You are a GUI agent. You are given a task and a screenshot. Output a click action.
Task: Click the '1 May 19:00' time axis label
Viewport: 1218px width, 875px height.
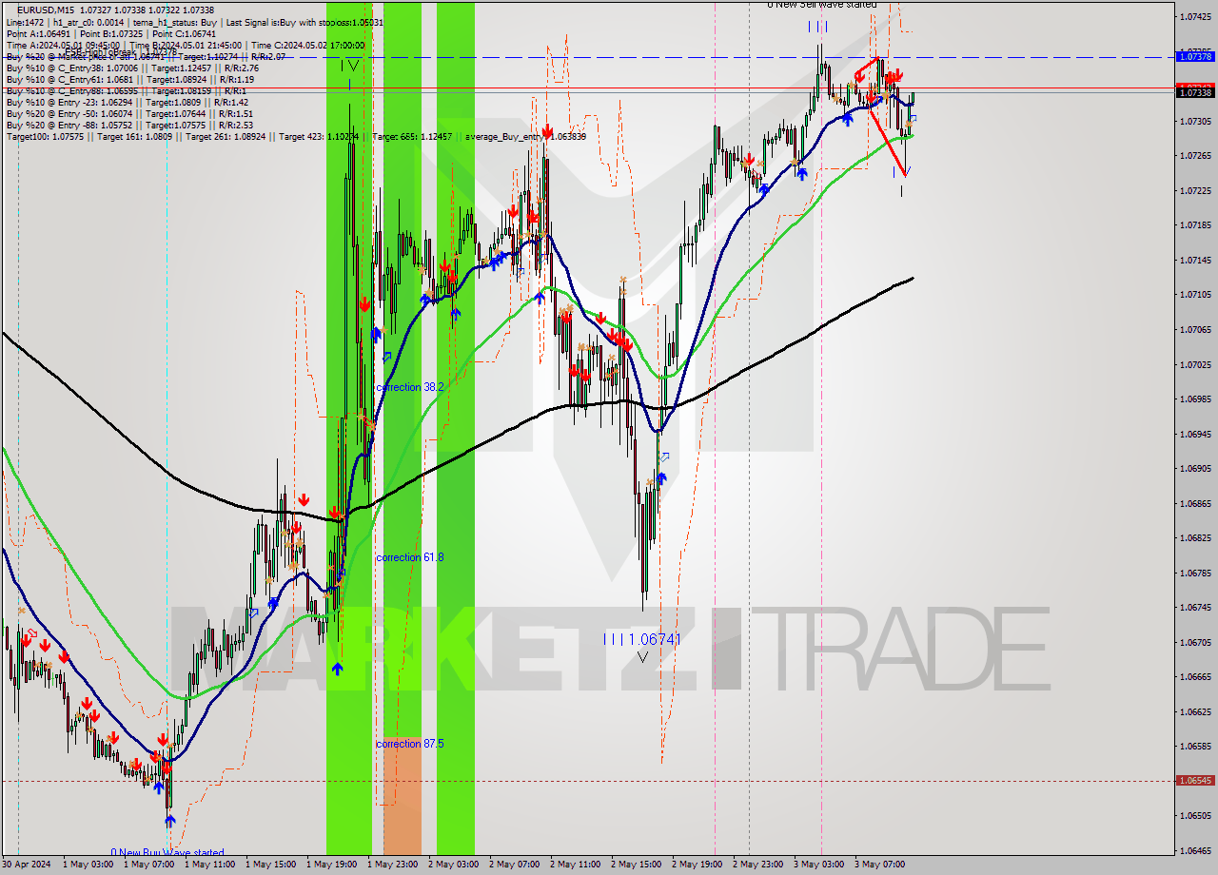pyautogui.click(x=331, y=865)
